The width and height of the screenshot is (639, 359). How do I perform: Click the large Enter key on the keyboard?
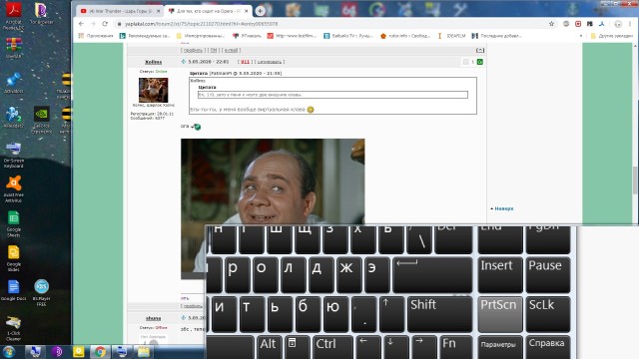pos(432,275)
